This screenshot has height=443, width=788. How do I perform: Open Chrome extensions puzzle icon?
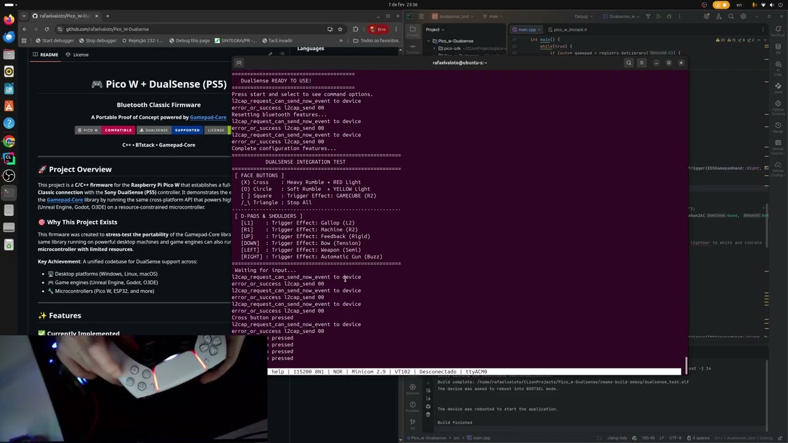(355, 29)
